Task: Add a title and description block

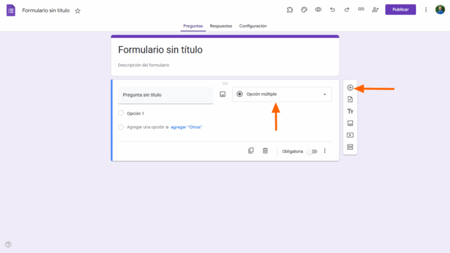Action: pyautogui.click(x=350, y=111)
